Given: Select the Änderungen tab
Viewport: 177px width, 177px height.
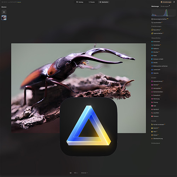Looking at the screenshot, I should pyautogui.click(x=165, y=6).
